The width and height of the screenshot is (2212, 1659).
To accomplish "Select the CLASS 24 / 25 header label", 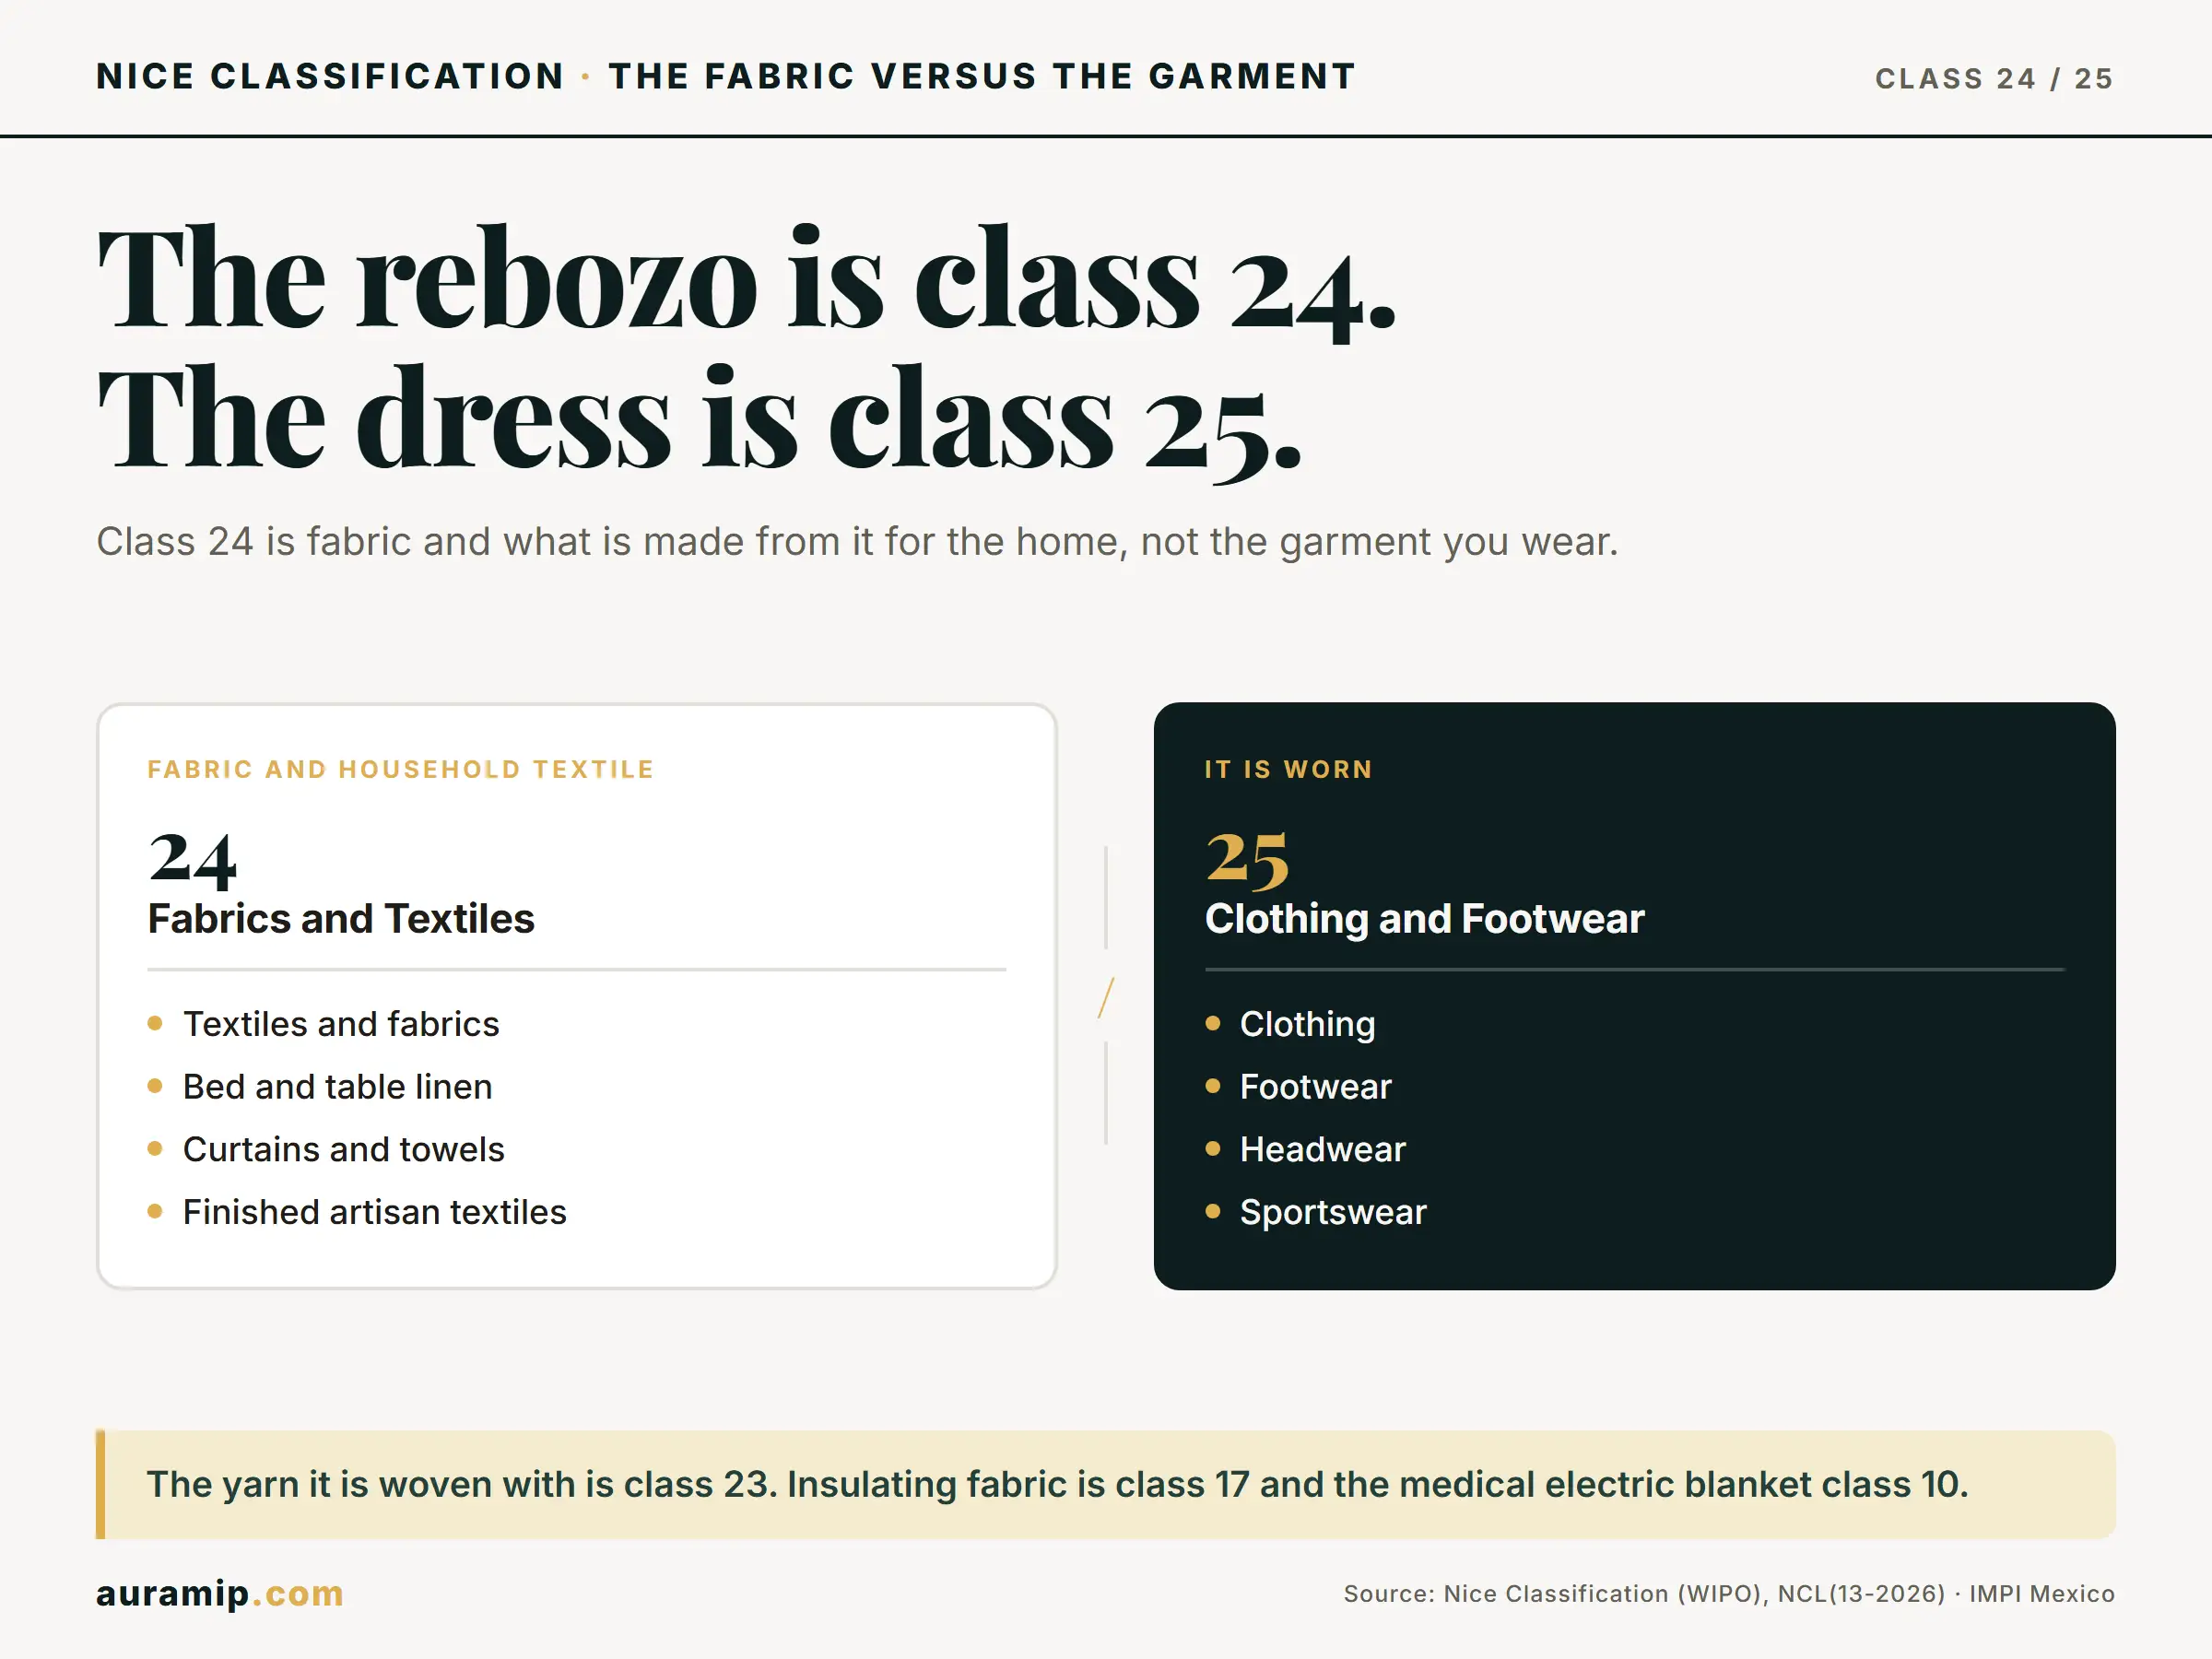I will [1994, 78].
